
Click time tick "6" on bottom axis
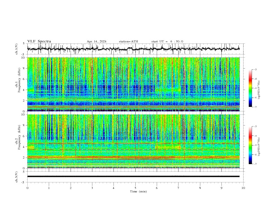pyautogui.click(x=157, y=188)
